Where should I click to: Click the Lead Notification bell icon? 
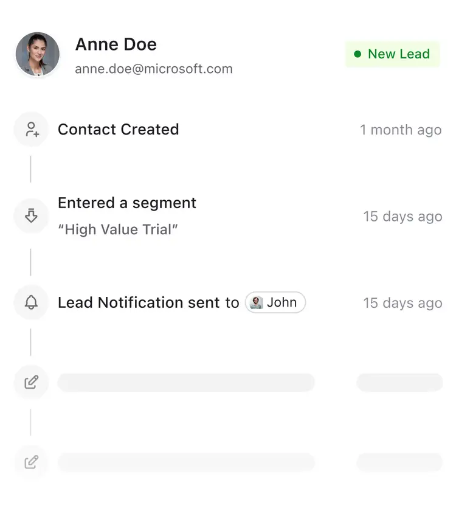click(32, 302)
